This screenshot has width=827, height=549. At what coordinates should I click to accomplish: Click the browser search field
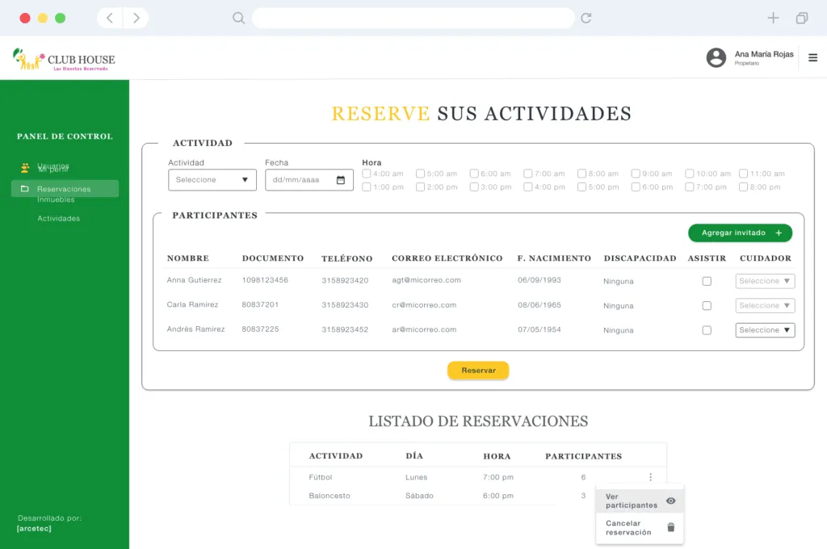[x=412, y=17]
